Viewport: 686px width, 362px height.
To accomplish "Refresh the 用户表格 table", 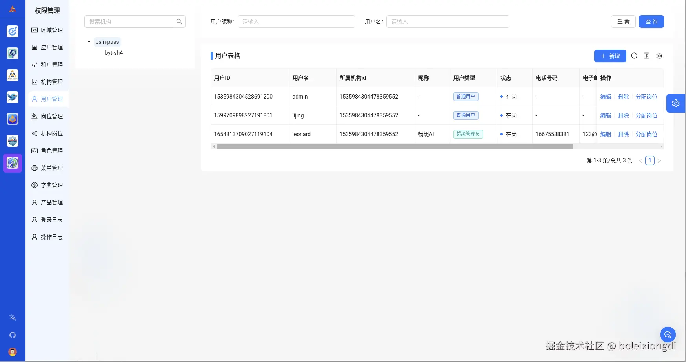I will (634, 56).
